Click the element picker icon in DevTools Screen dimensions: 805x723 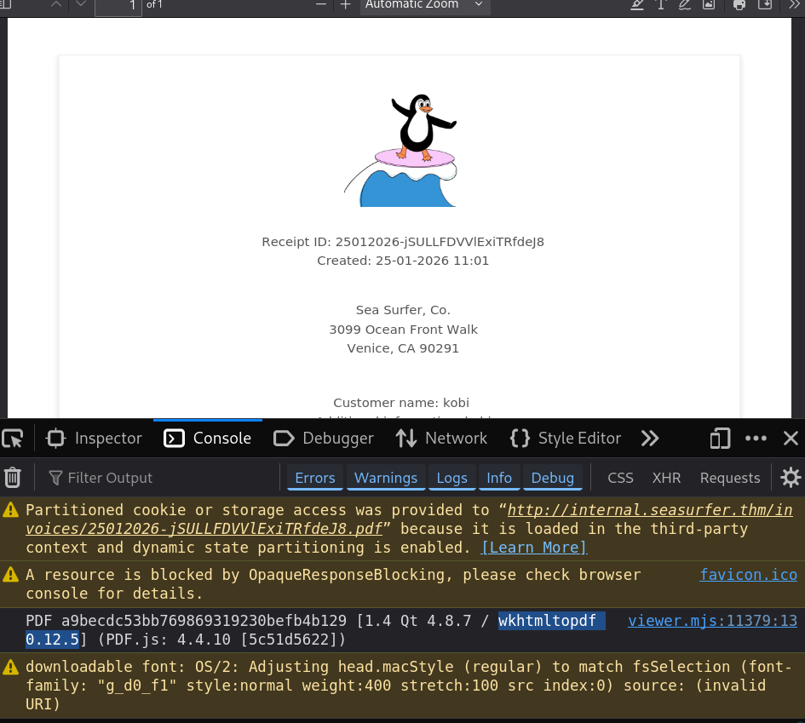coord(13,439)
